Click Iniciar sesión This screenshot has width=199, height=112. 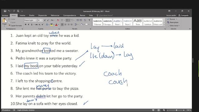(171, 16)
